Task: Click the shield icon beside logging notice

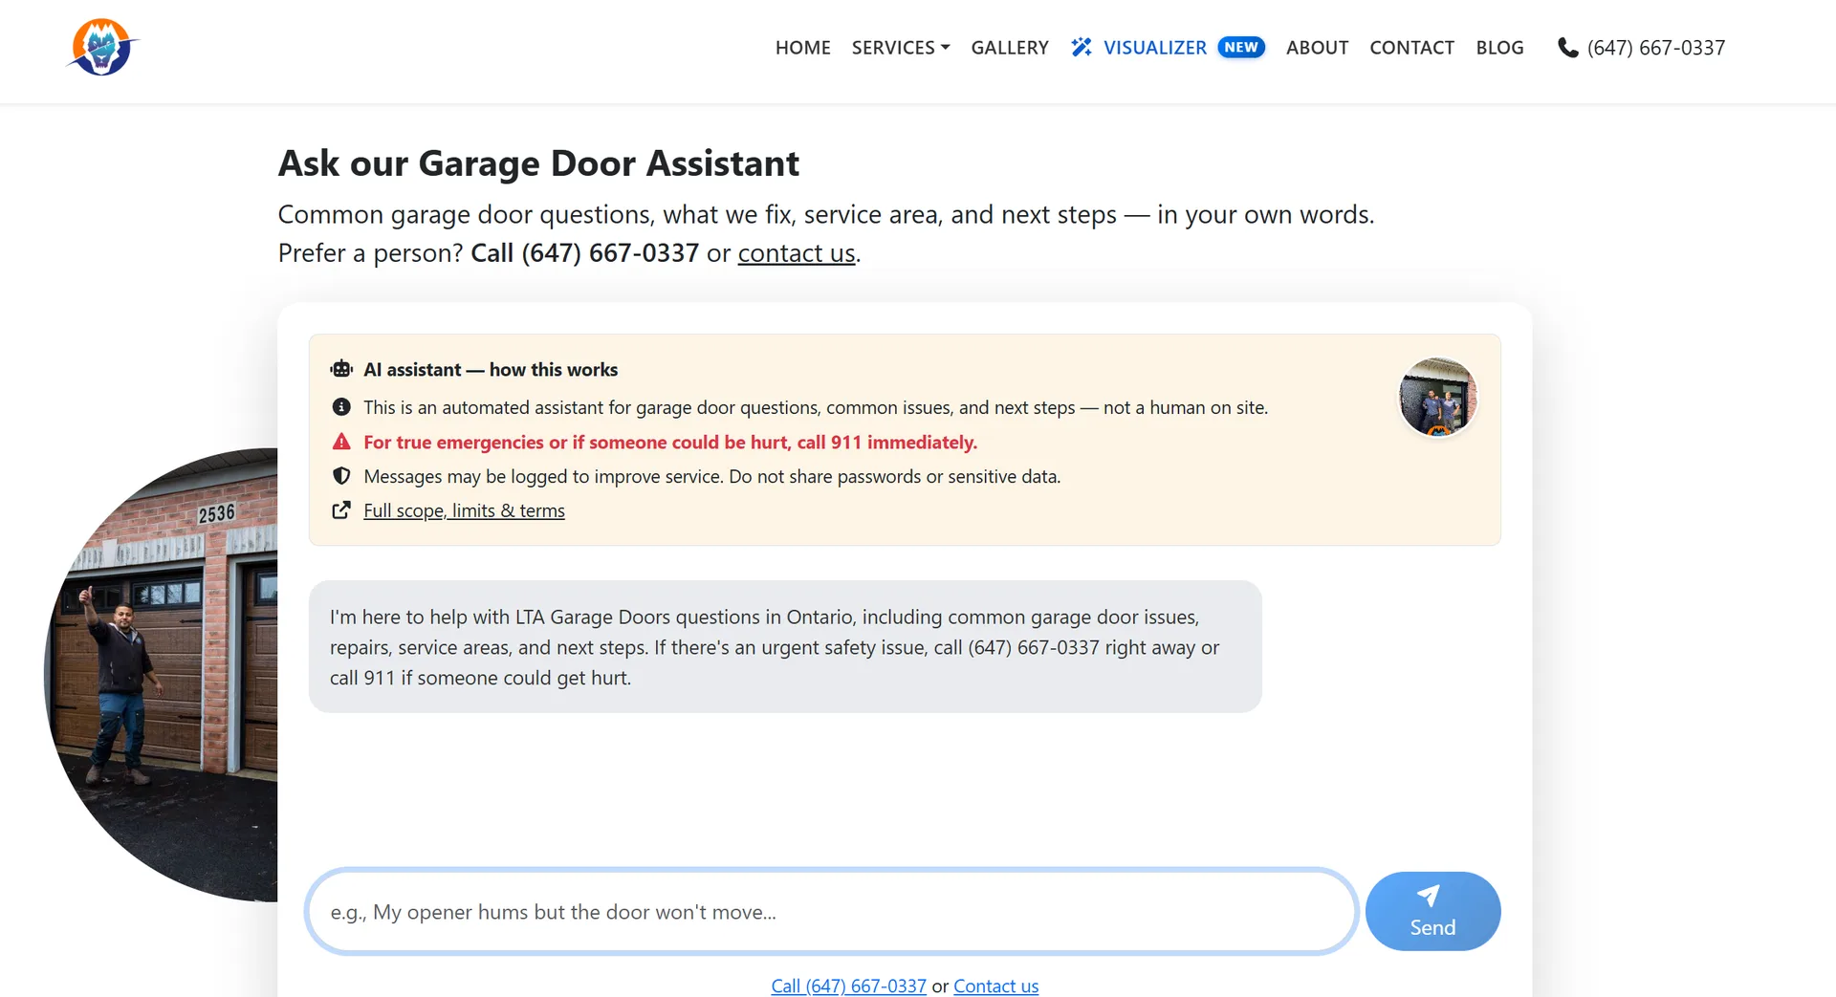Action: pos(341,476)
